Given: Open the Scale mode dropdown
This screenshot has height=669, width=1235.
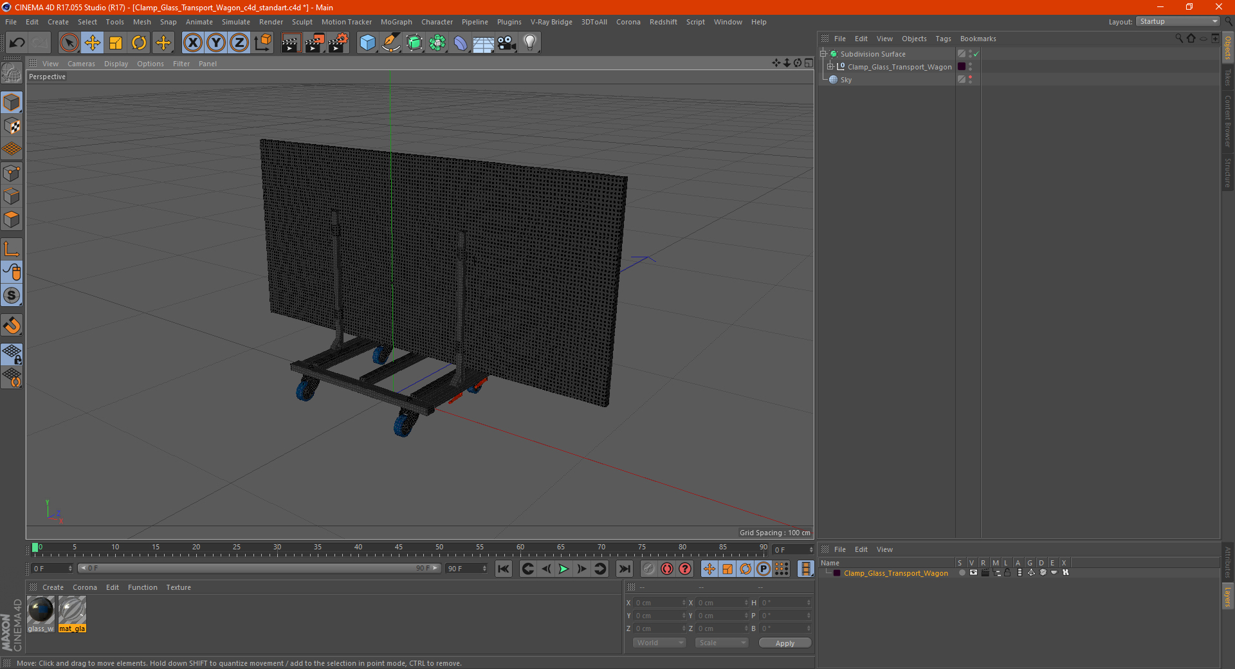Looking at the screenshot, I should pos(721,643).
